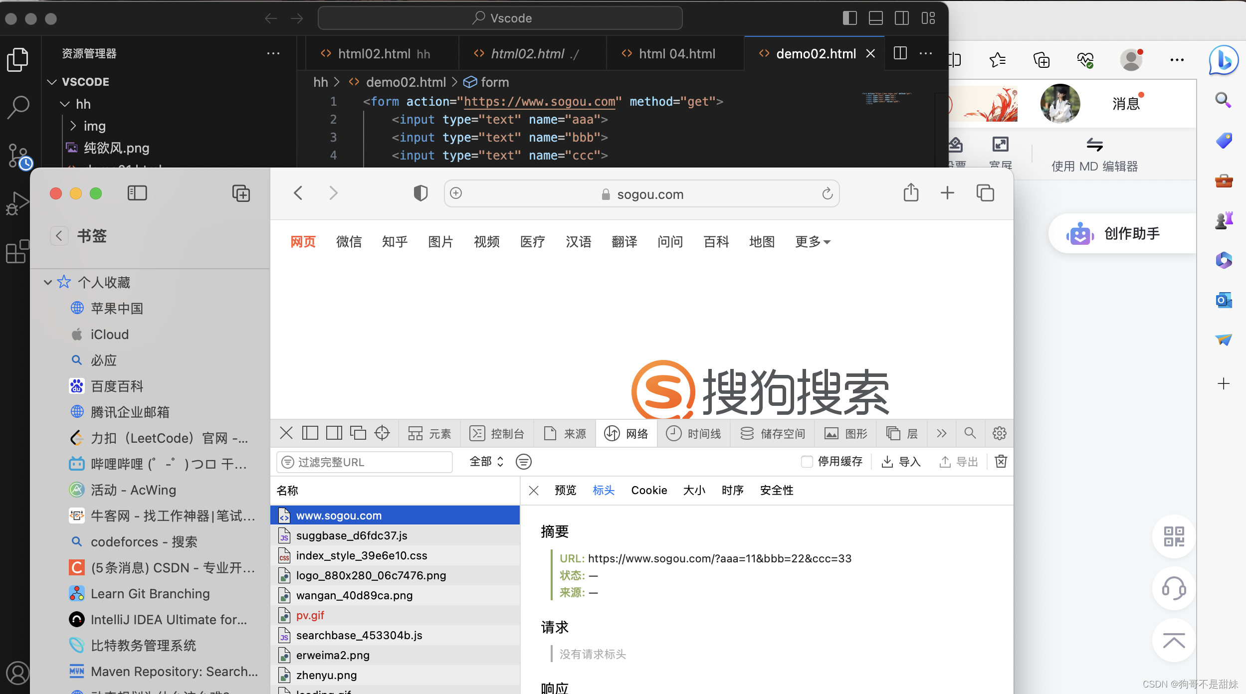
Task: Switch to 控制台 inspector tab
Action: pyautogui.click(x=497, y=434)
